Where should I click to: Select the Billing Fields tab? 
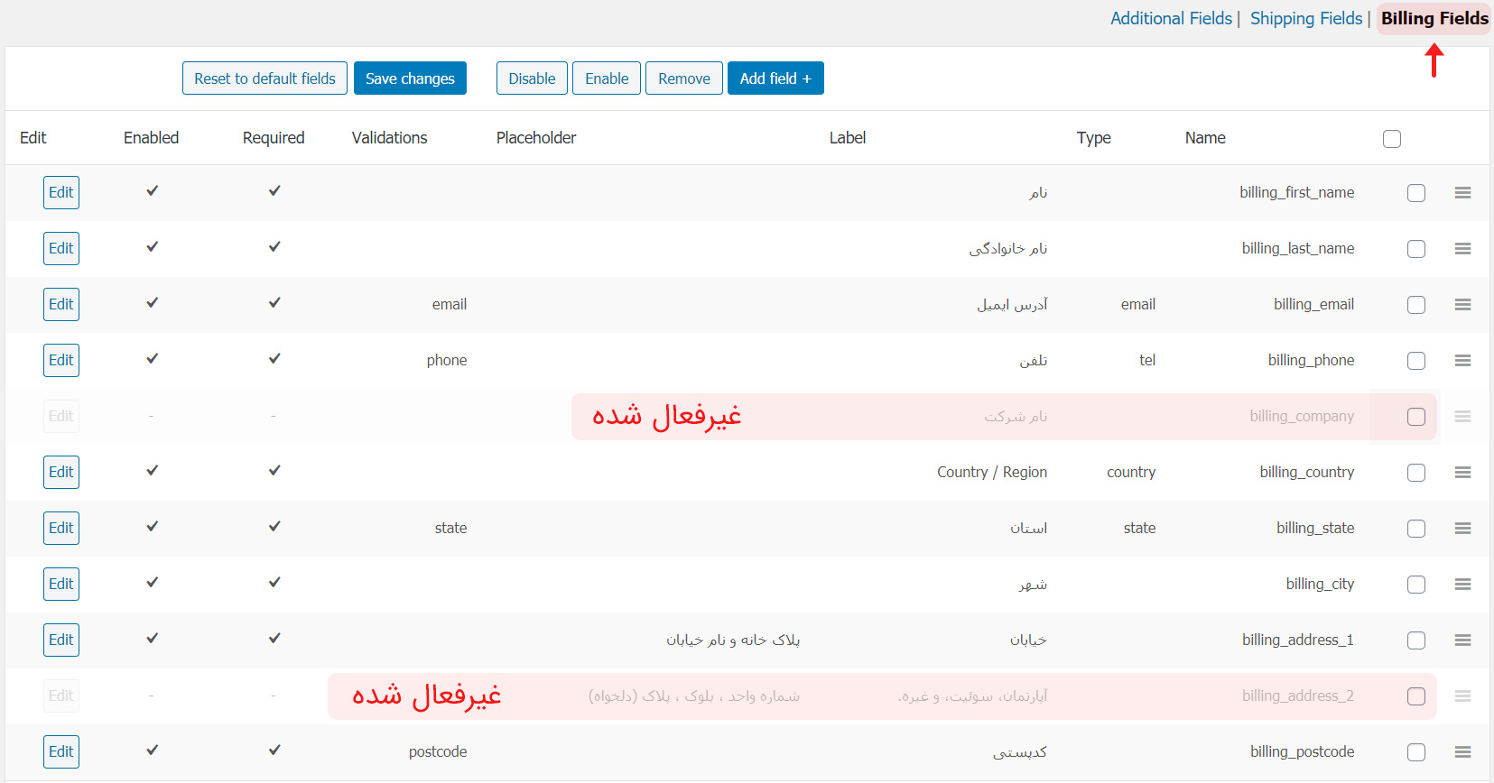coord(1434,18)
